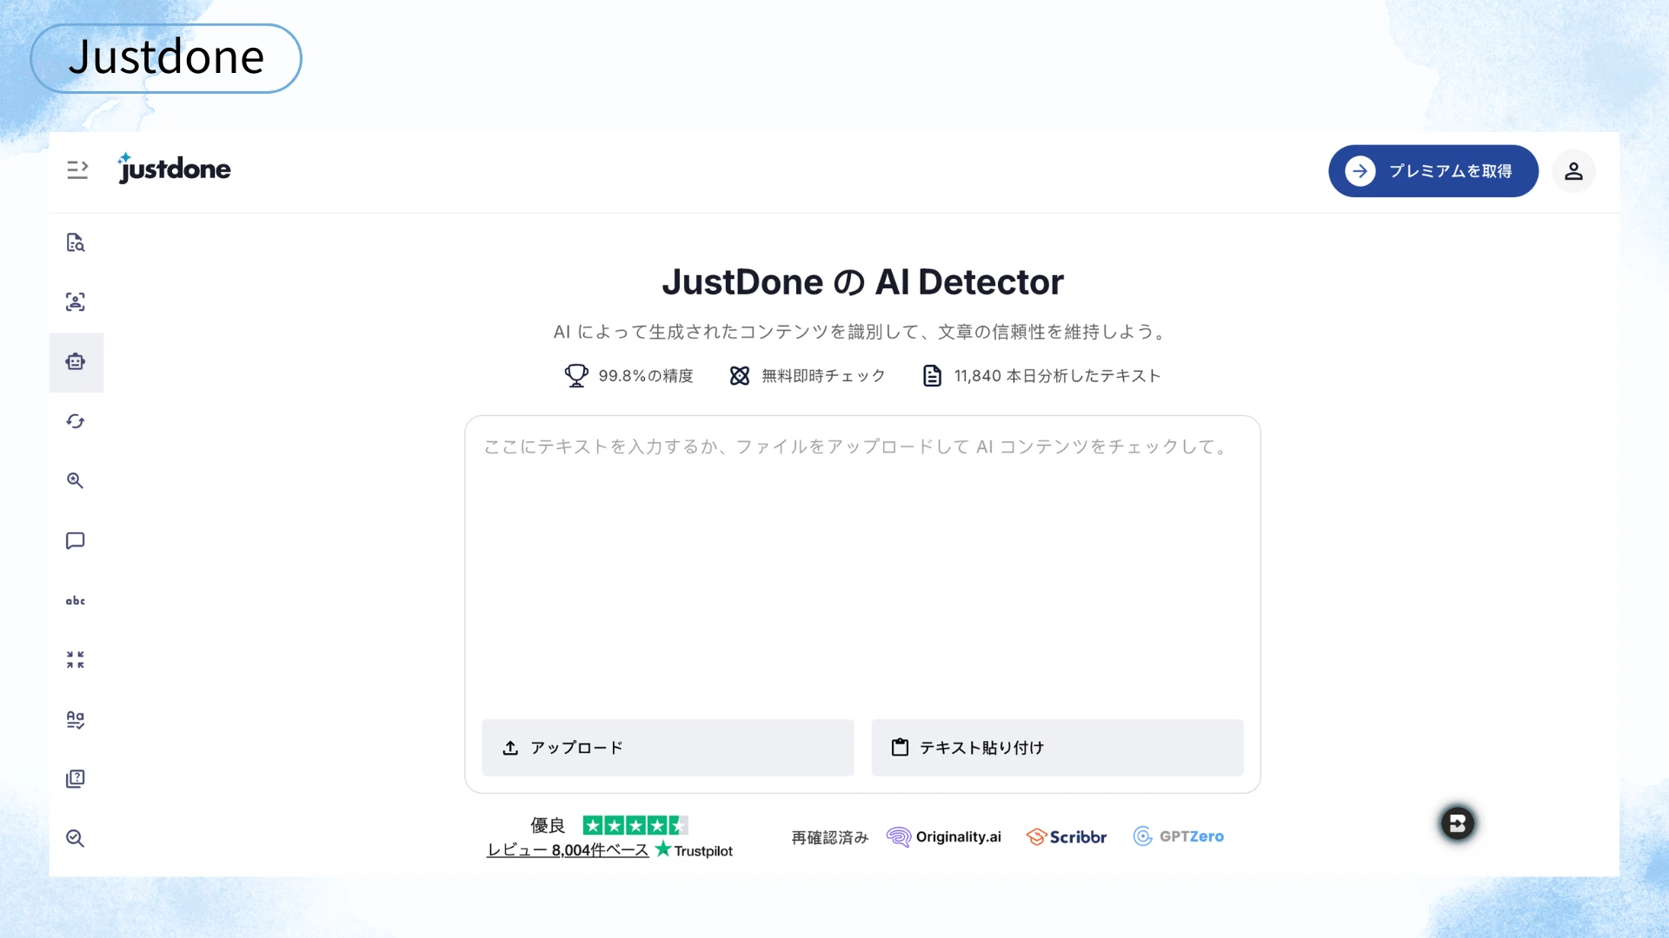Open the floating chat support widget
This screenshot has height=938, width=1669.
pos(1458,822)
